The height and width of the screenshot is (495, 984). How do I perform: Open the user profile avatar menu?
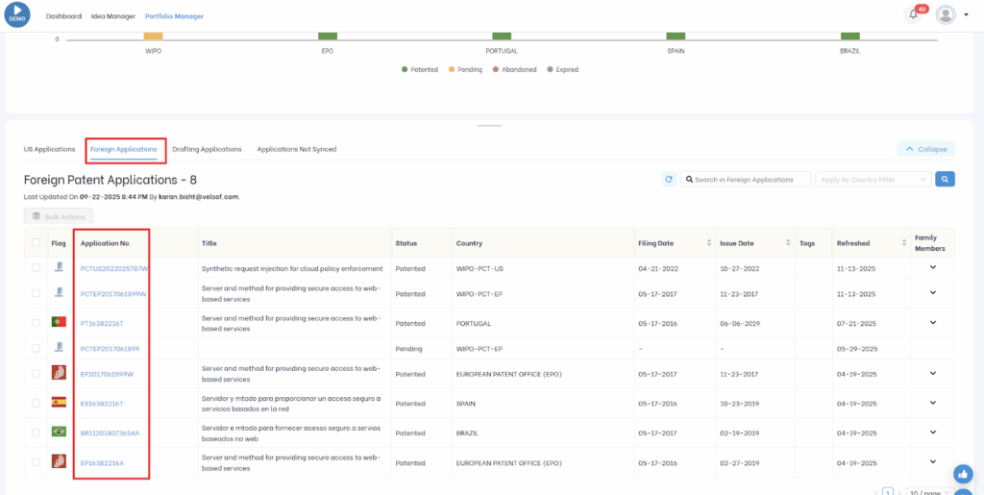946,14
